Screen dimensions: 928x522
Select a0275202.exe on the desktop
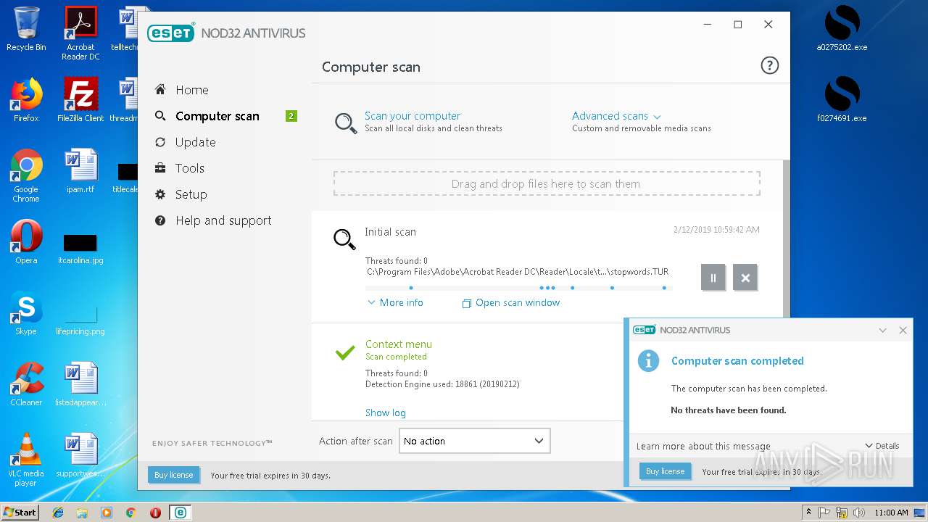click(842, 29)
